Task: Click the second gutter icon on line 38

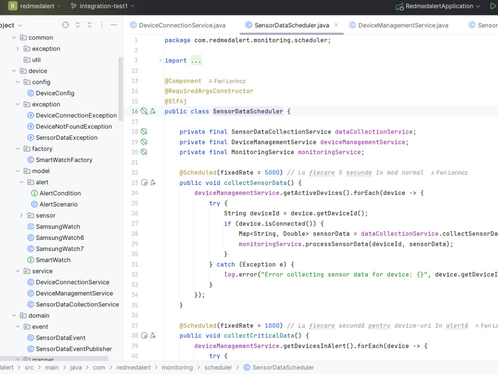Action: point(153,336)
